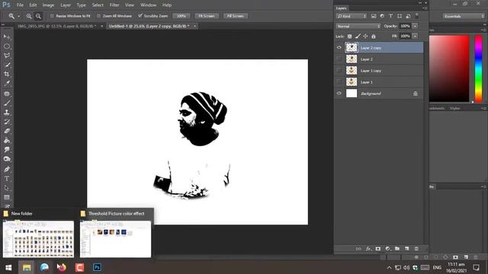Open the File menu
Viewport: 488px width, 274px height.
point(20,5)
